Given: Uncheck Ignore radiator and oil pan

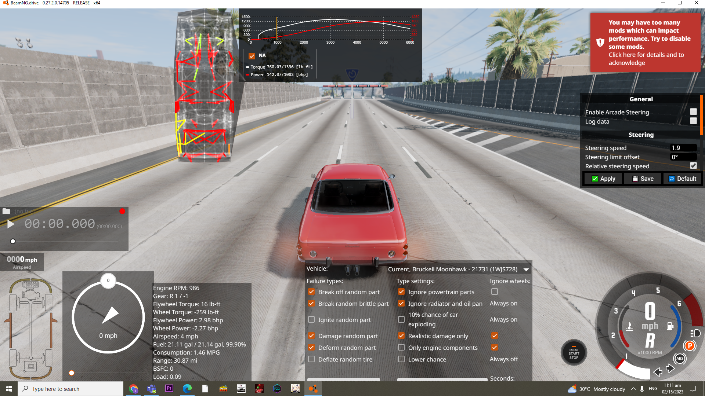Looking at the screenshot, I should (x=401, y=304).
